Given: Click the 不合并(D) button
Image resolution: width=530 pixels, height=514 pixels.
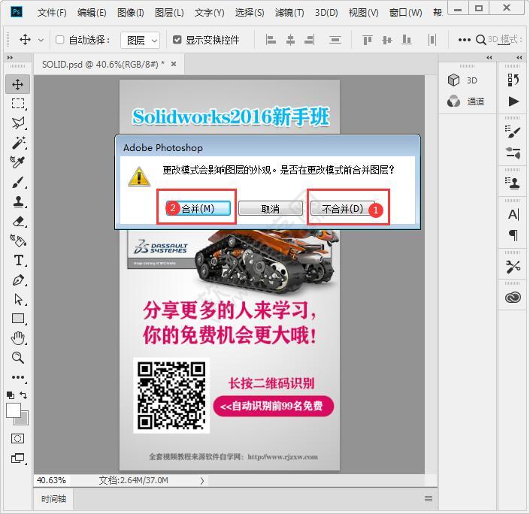Looking at the screenshot, I should pyautogui.click(x=343, y=208).
